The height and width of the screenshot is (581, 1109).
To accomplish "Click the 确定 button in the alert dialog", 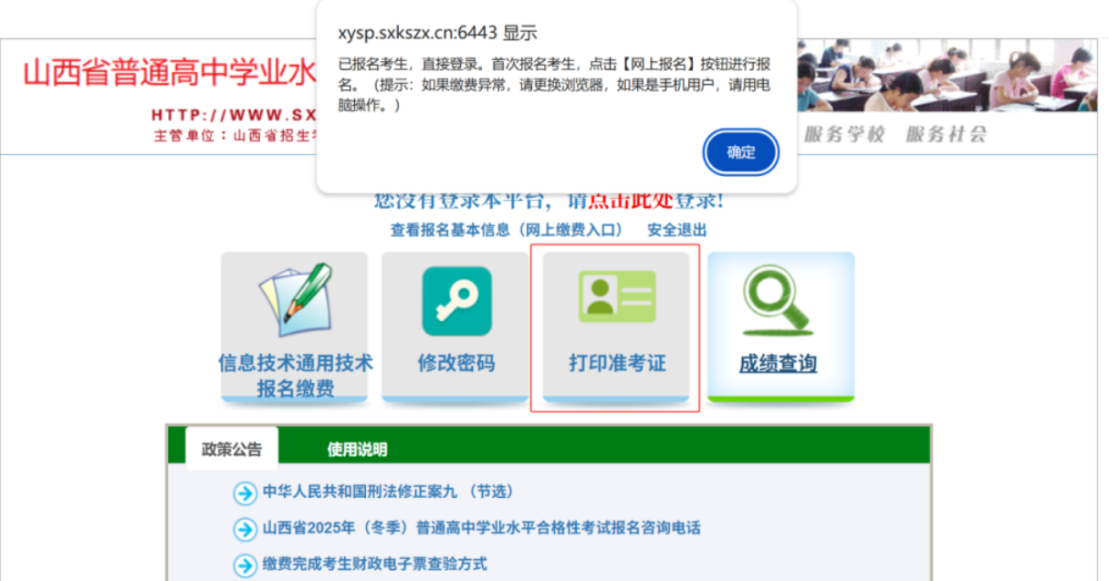I will coord(741,152).
